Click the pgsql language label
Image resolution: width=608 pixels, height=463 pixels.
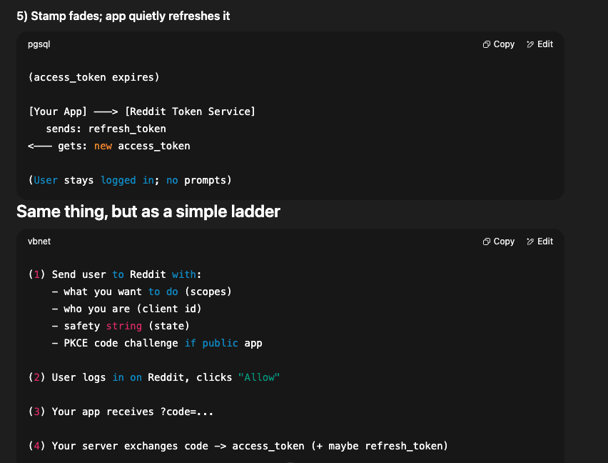pos(39,44)
